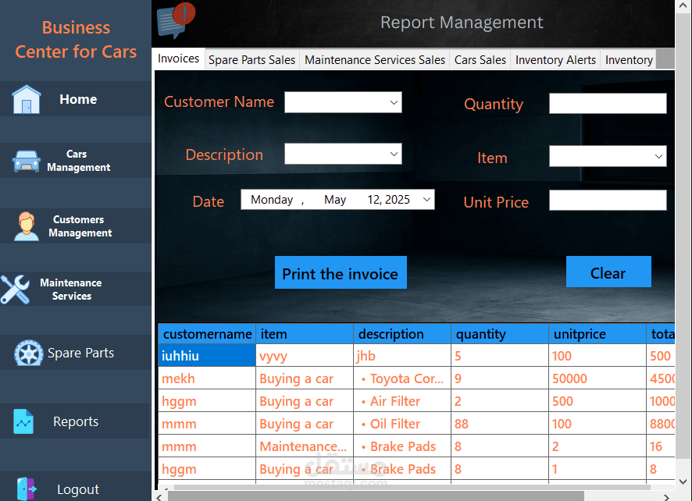Open the Date picker dropdown arrow
Image resolution: width=692 pixels, height=501 pixels.
(426, 199)
